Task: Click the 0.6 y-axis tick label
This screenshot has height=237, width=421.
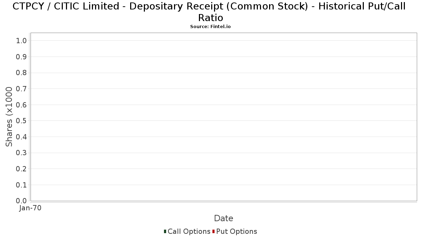Action: 21,105
